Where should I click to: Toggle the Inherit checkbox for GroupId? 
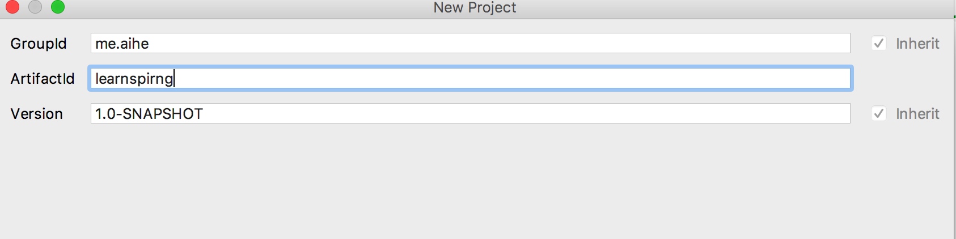click(879, 44)
